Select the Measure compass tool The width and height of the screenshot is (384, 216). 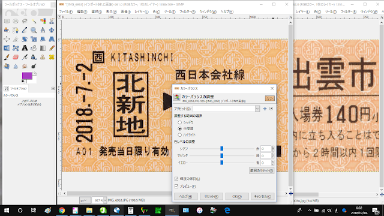click(x=43, y=30)
